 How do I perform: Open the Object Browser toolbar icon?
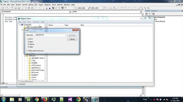click(x=62, y=8)
